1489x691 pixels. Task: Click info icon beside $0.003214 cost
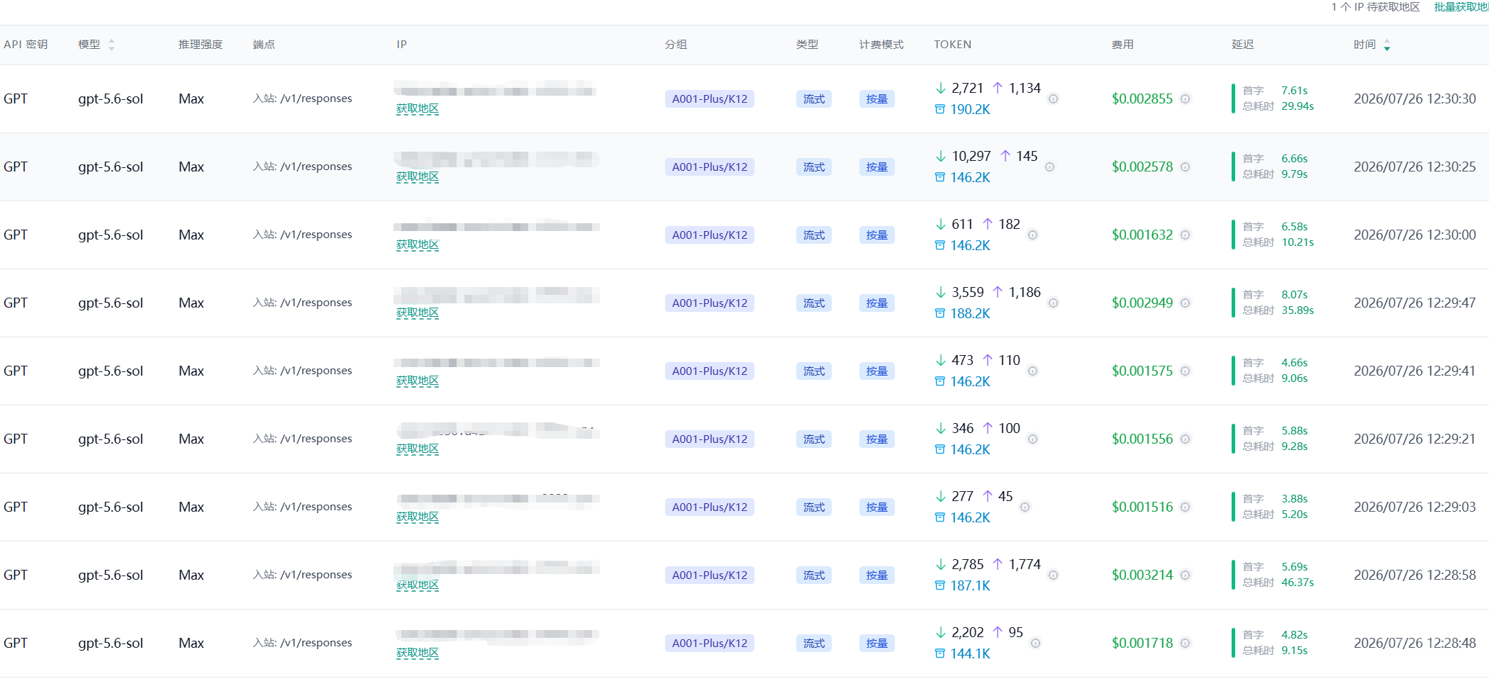[1185, 575]
